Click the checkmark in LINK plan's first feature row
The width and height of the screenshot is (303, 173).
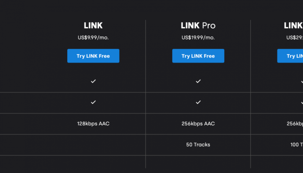pyautogui.click(x=93, y=81)
